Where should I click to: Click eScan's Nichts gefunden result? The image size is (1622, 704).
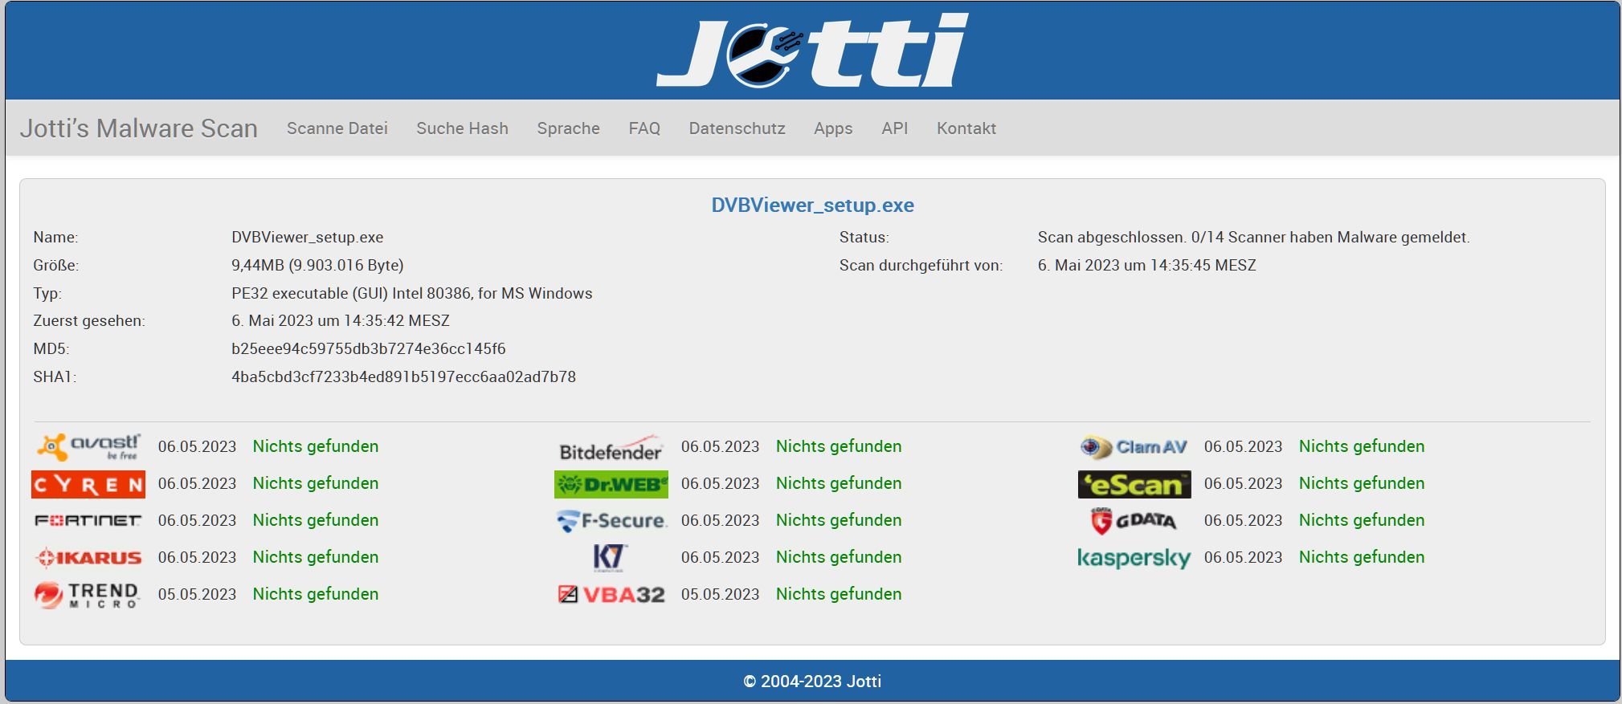1362,483
